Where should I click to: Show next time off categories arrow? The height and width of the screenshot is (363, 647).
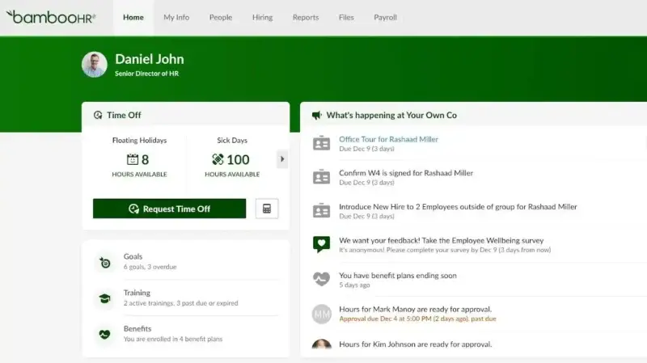coord(282,159)
